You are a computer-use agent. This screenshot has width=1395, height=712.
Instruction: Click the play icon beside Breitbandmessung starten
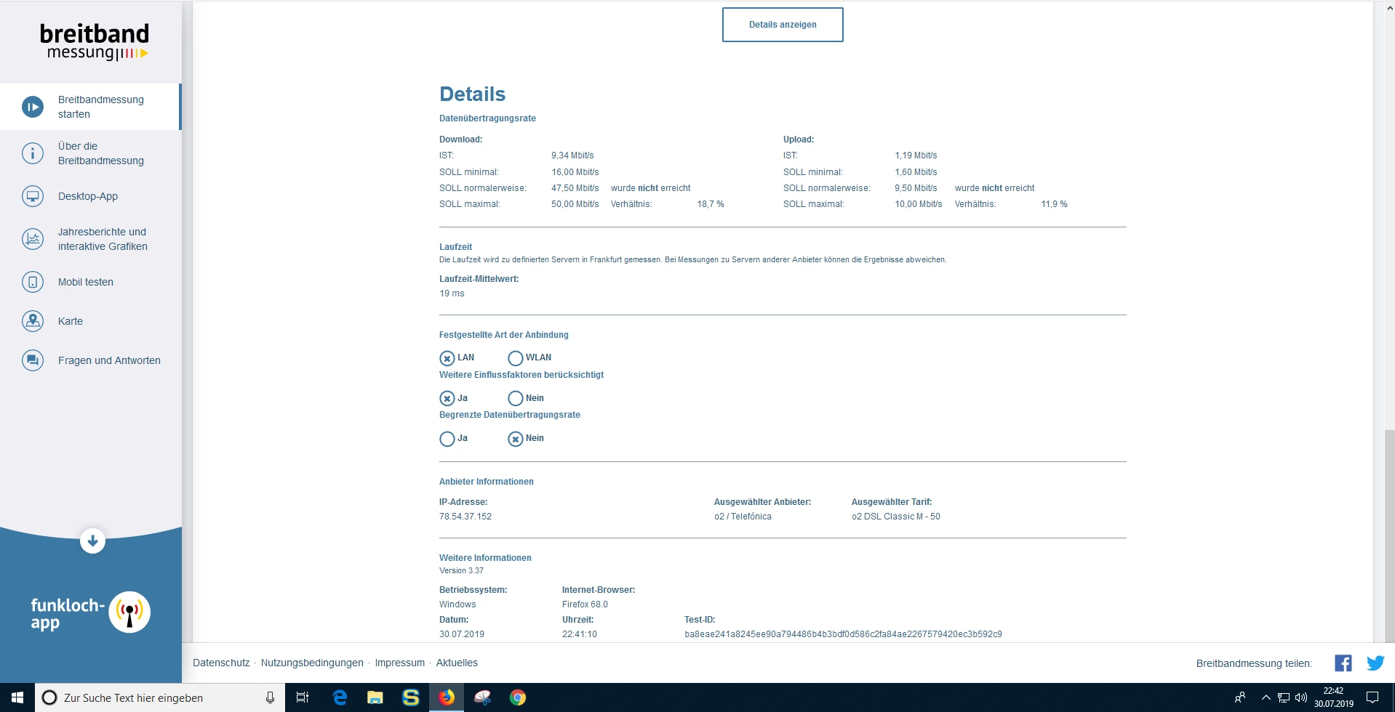point(33,107)
